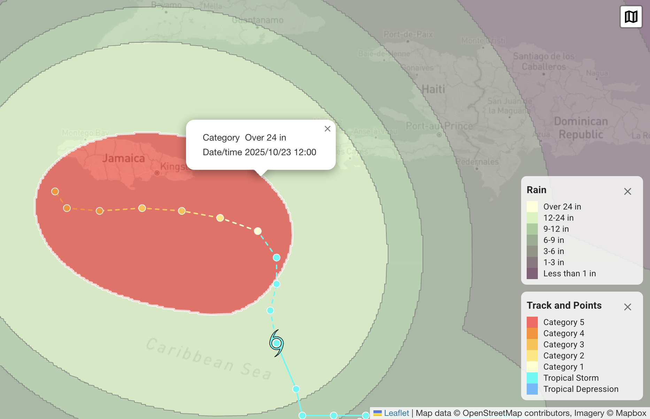Click the Category 5 legend swatch
650x419 pixels.
(532, 322)
